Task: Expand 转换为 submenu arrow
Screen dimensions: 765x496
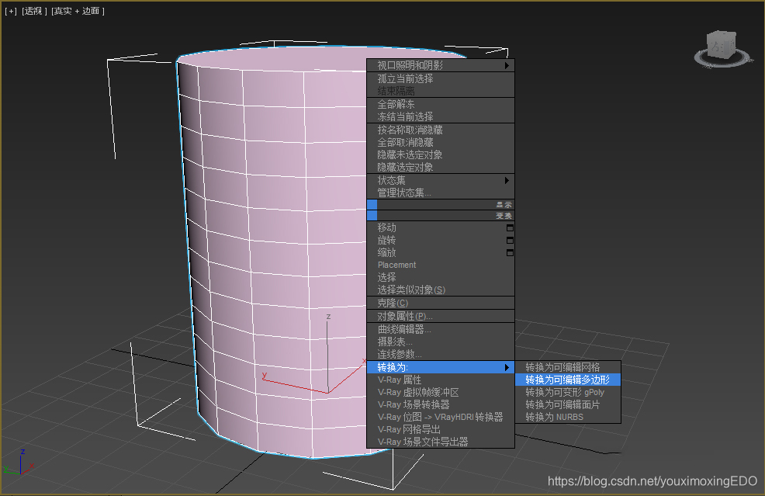Action: 507,367
